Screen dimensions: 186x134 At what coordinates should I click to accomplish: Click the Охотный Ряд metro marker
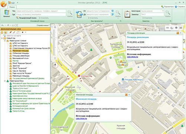[x=79, y=76]
